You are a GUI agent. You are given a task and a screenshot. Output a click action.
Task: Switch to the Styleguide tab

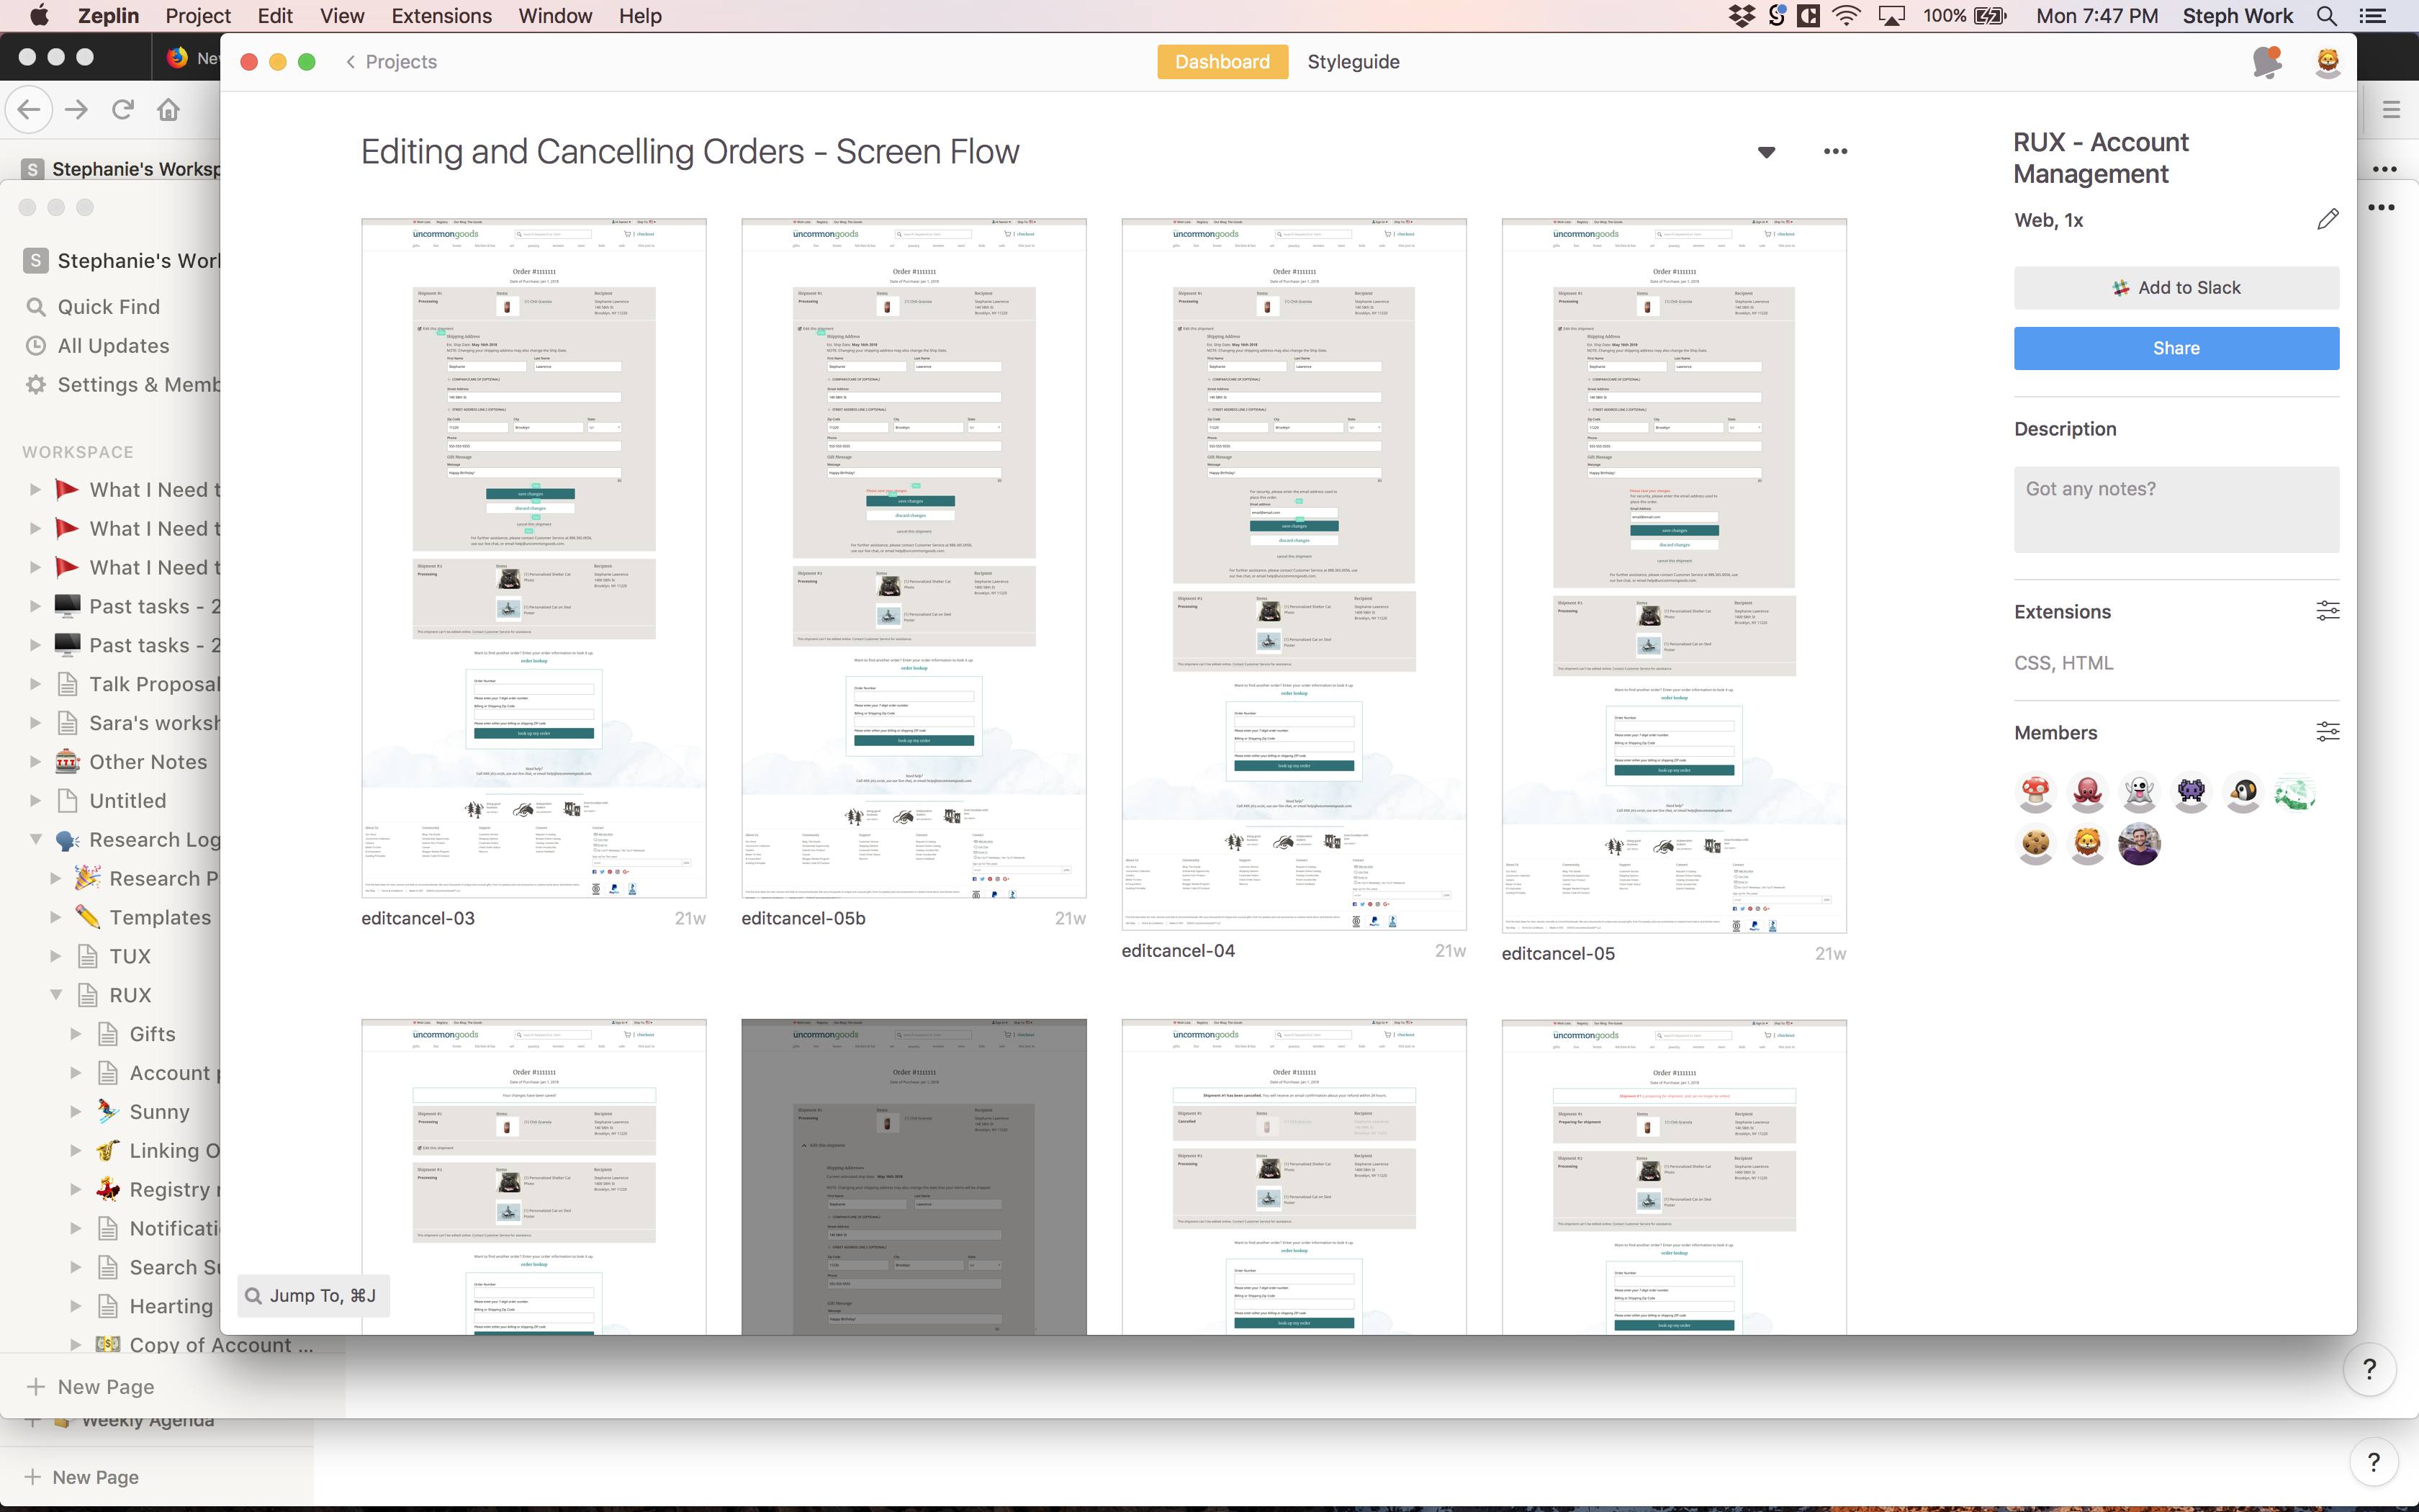(1353, 62)
